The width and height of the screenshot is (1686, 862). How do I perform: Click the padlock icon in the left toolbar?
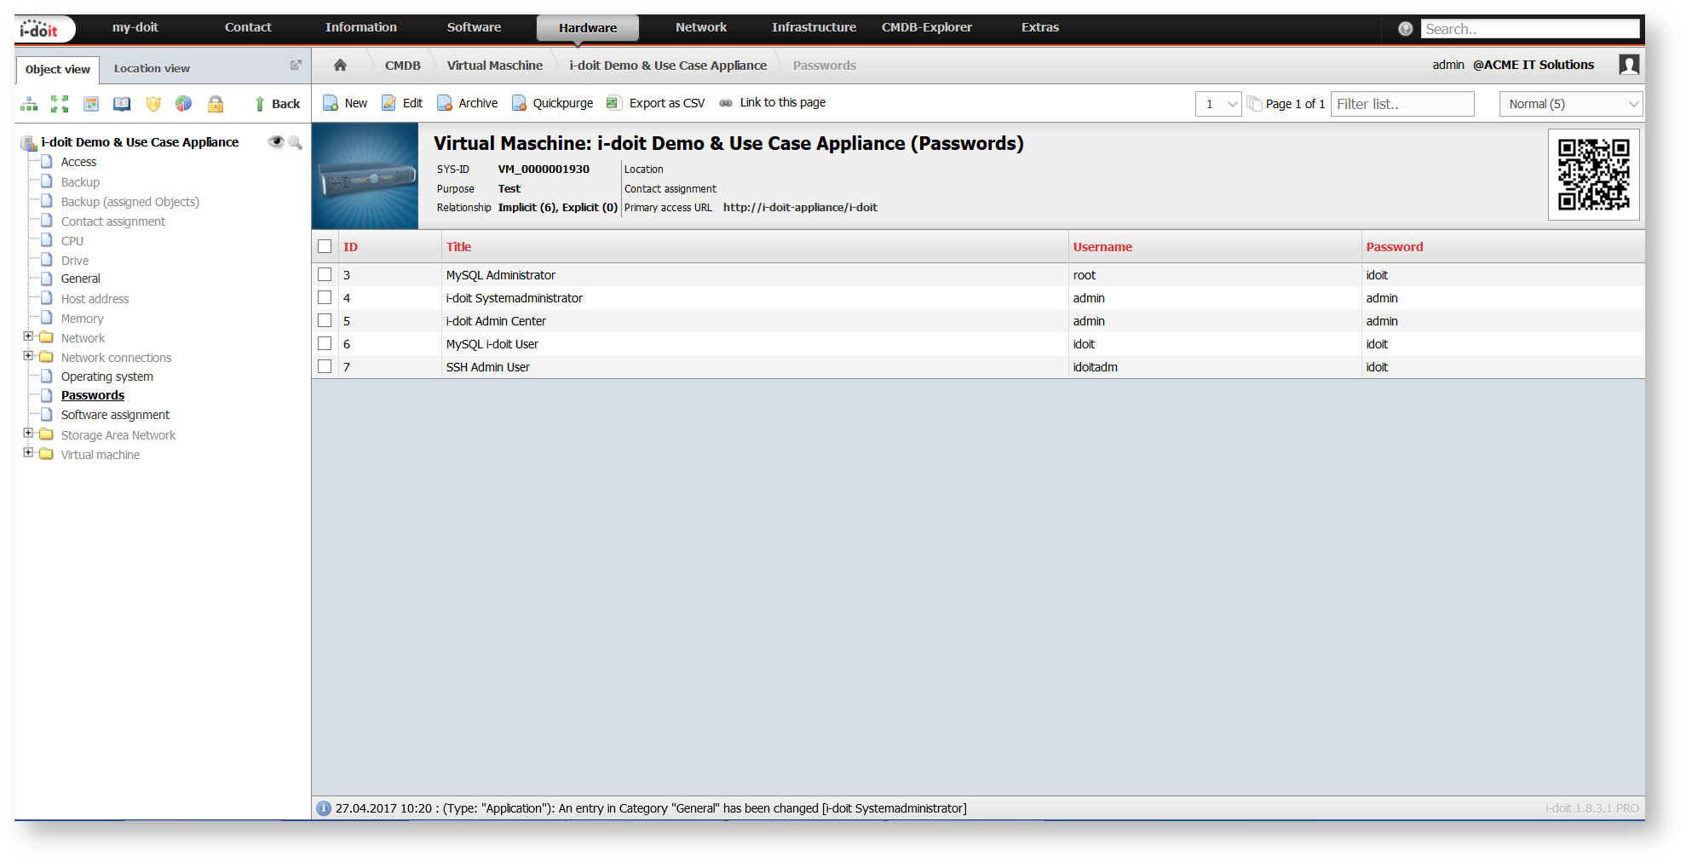(x=216, y=104)
